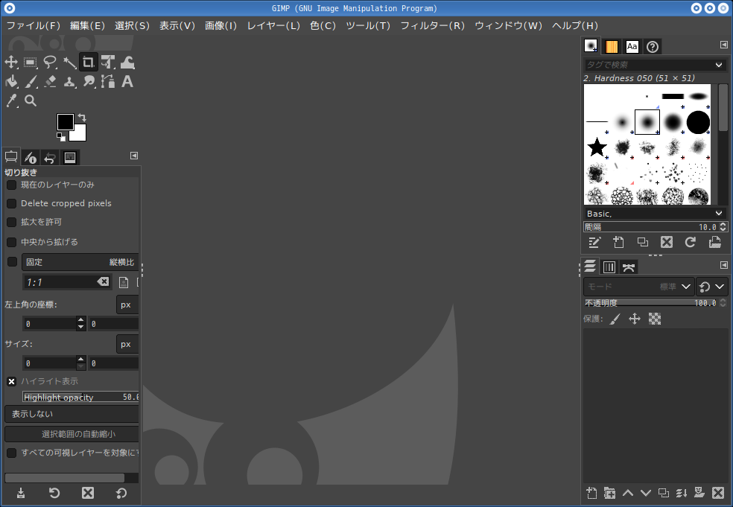Switch to the Tool Options tab
733x507 pixels.
click(11, 157)
